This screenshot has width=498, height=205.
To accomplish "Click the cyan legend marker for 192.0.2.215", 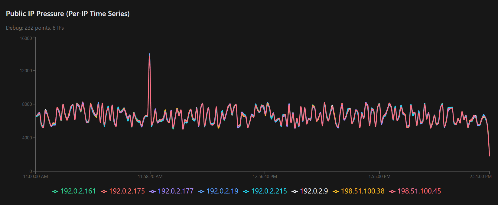I will pos(246,191).
